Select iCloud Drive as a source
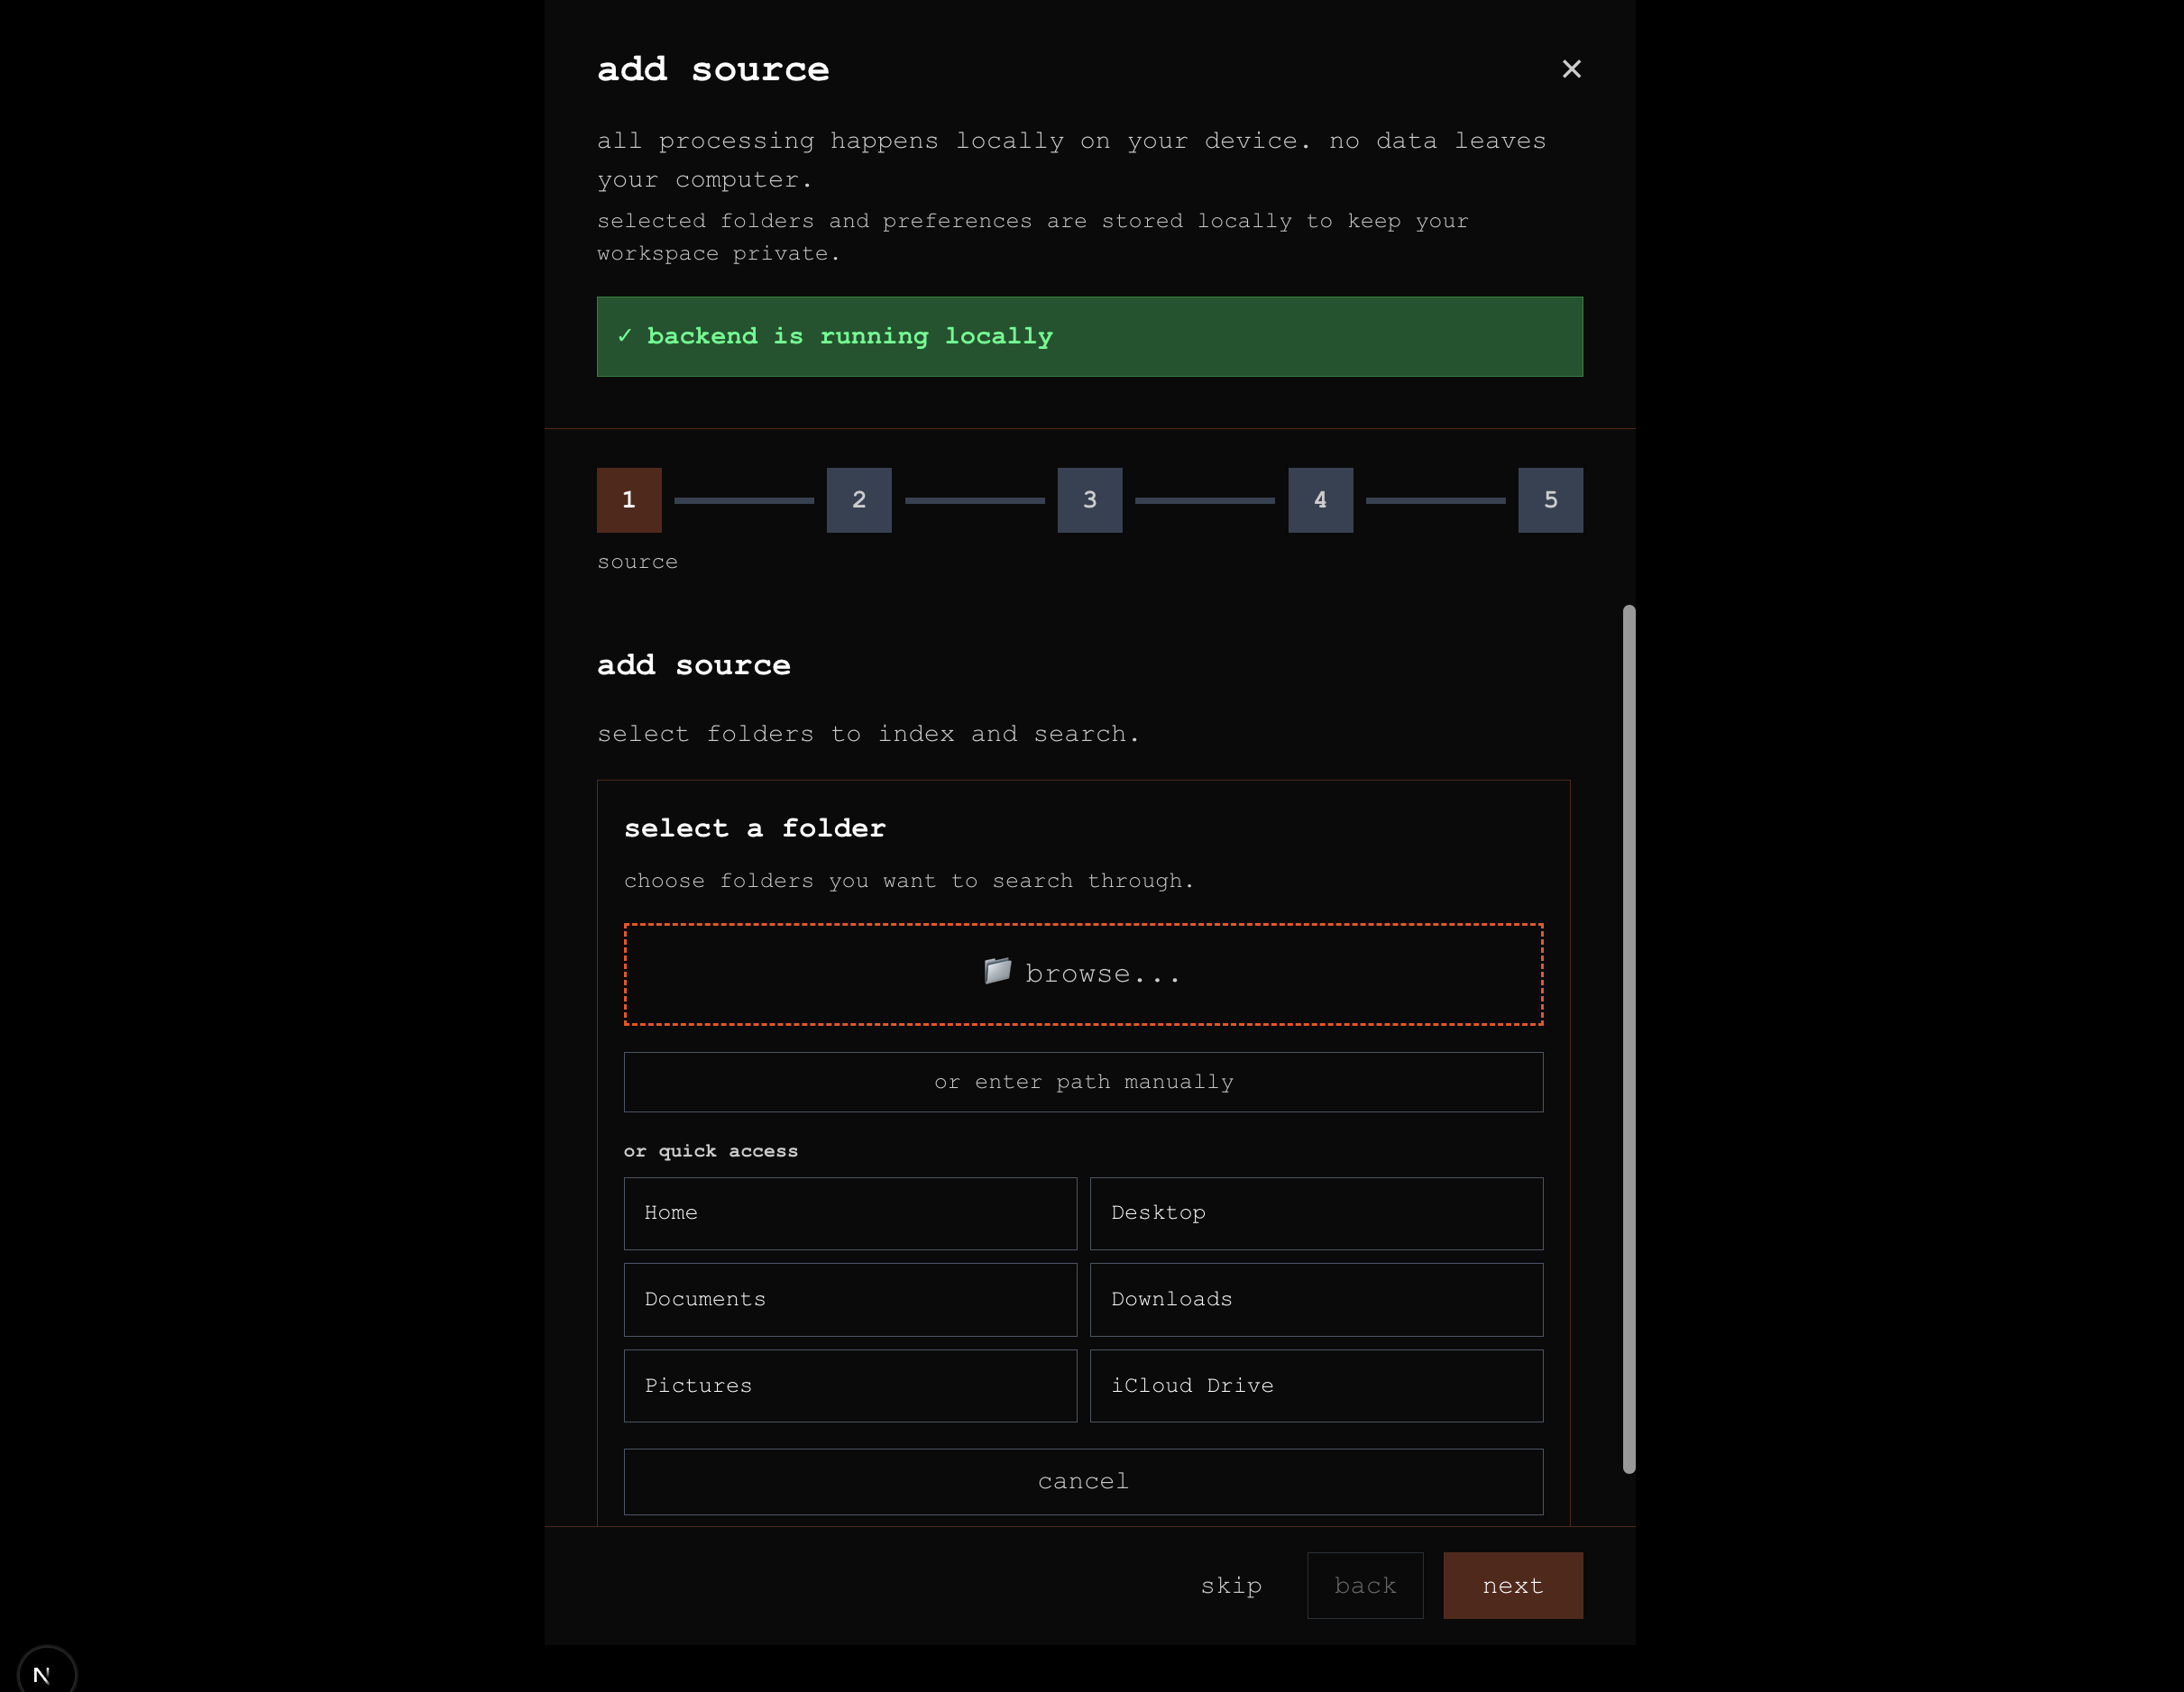 1316,1386
